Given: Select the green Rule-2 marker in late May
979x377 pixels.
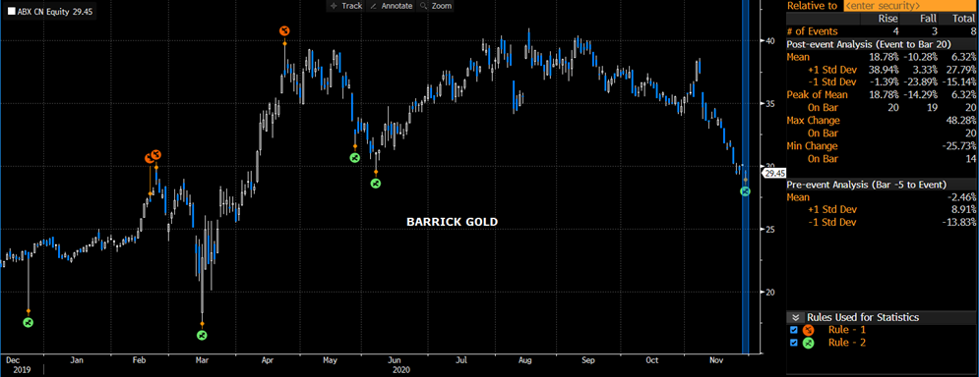Looking at the screenshot, I should (x=354, y=158).
